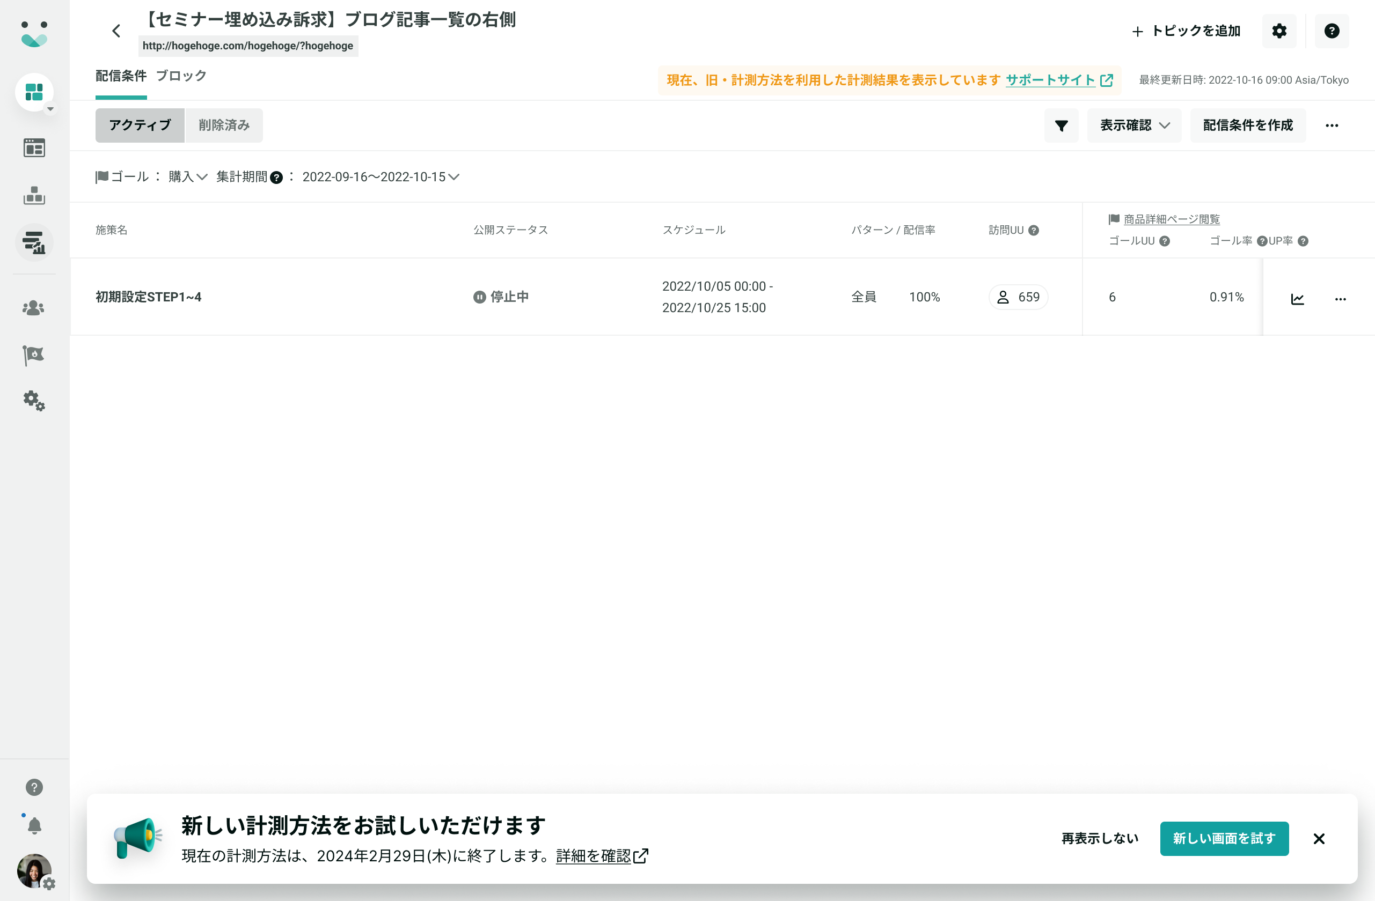The image size is (1375, 901).
Task: Open the blocks icon in sidebar
Action: pos(34,195)
